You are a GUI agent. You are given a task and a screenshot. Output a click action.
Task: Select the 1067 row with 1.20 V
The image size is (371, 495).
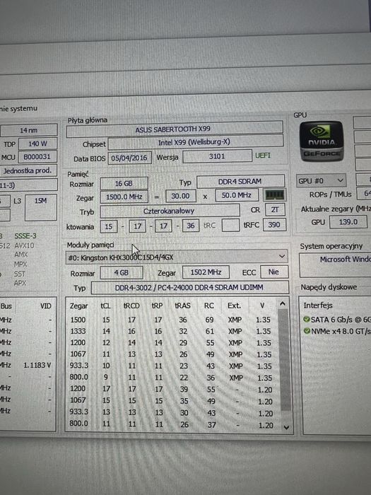171,401
